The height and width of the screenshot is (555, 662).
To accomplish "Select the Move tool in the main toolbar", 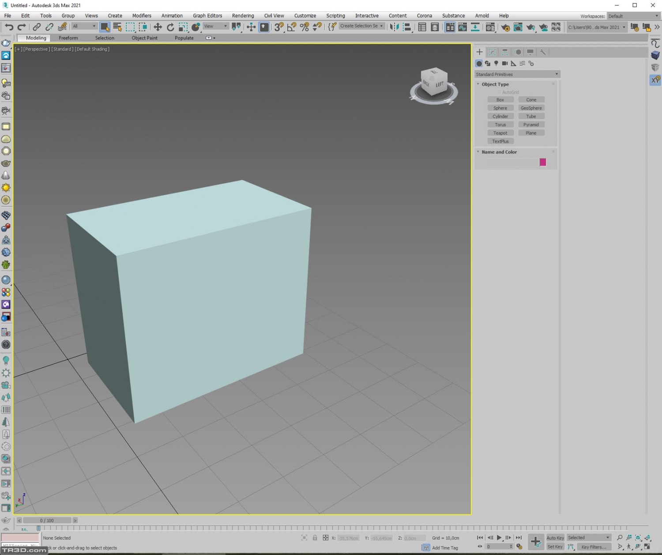I will click(x=158, y=27).
